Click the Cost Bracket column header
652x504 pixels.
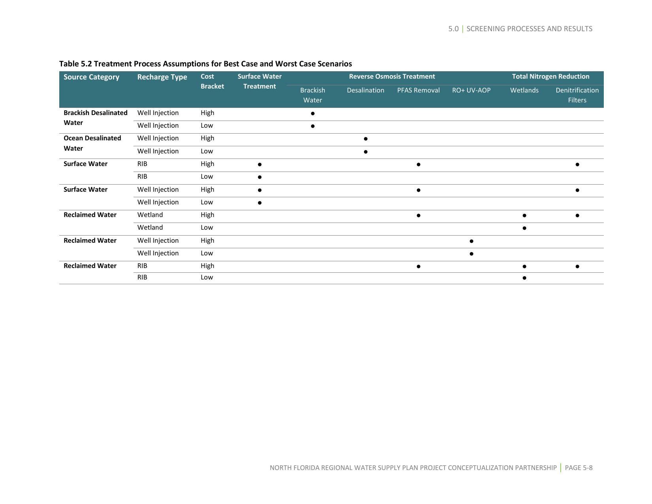[212, 81]
